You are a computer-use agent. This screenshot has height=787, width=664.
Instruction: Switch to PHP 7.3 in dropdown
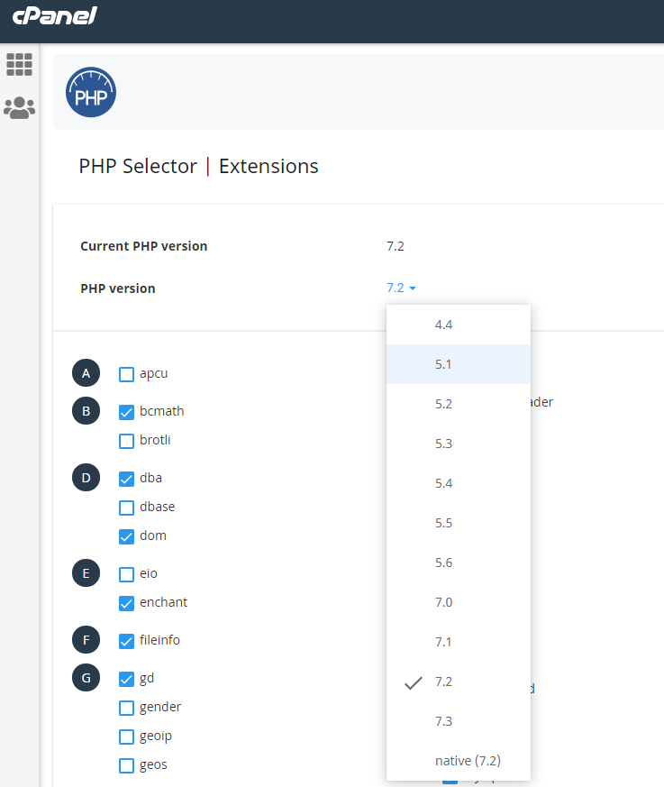459,721
